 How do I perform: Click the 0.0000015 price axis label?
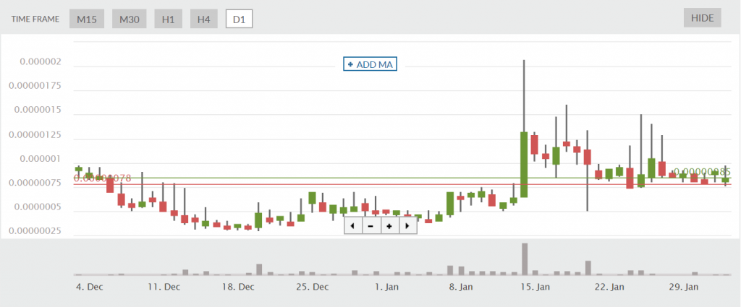pyautogui.click(x=38, y=110)
